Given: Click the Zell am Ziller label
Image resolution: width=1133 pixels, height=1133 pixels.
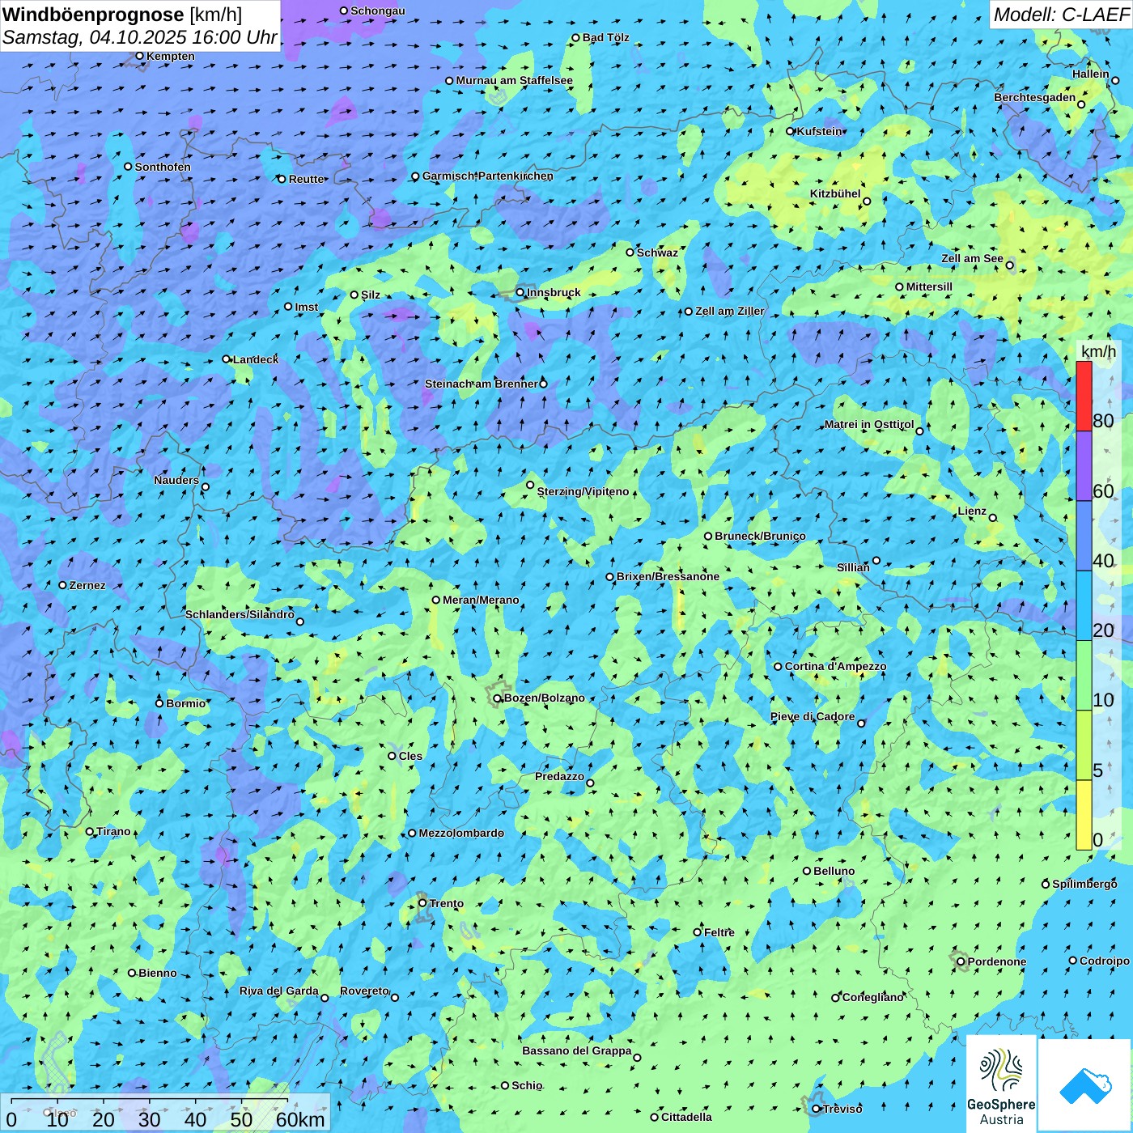Looking at the screenshot, I should coord(730,311).
